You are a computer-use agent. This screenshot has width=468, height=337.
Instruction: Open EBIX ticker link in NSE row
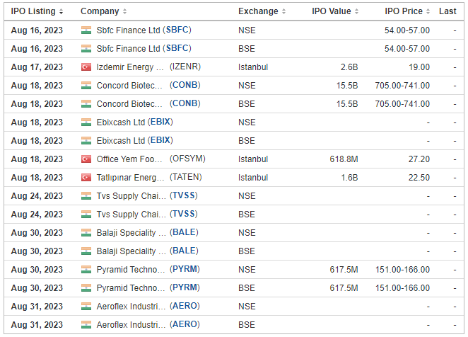point(160,122)
